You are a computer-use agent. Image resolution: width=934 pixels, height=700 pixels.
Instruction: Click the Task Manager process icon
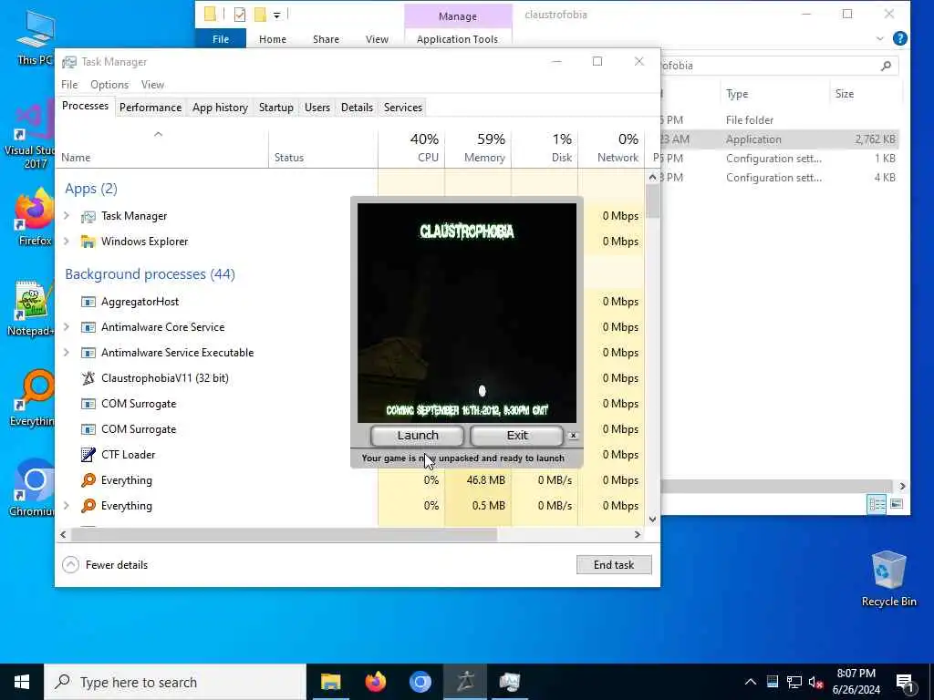(88, 216)
